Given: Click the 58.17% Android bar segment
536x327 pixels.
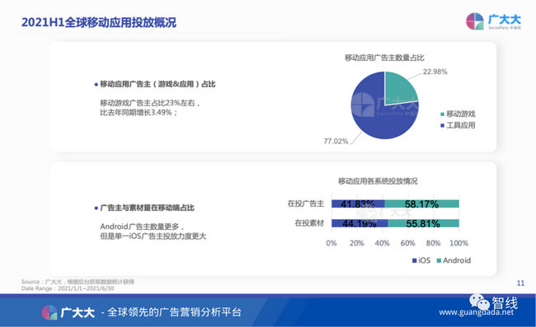Looking at the screenshot, I should click(x=422, y=203).
